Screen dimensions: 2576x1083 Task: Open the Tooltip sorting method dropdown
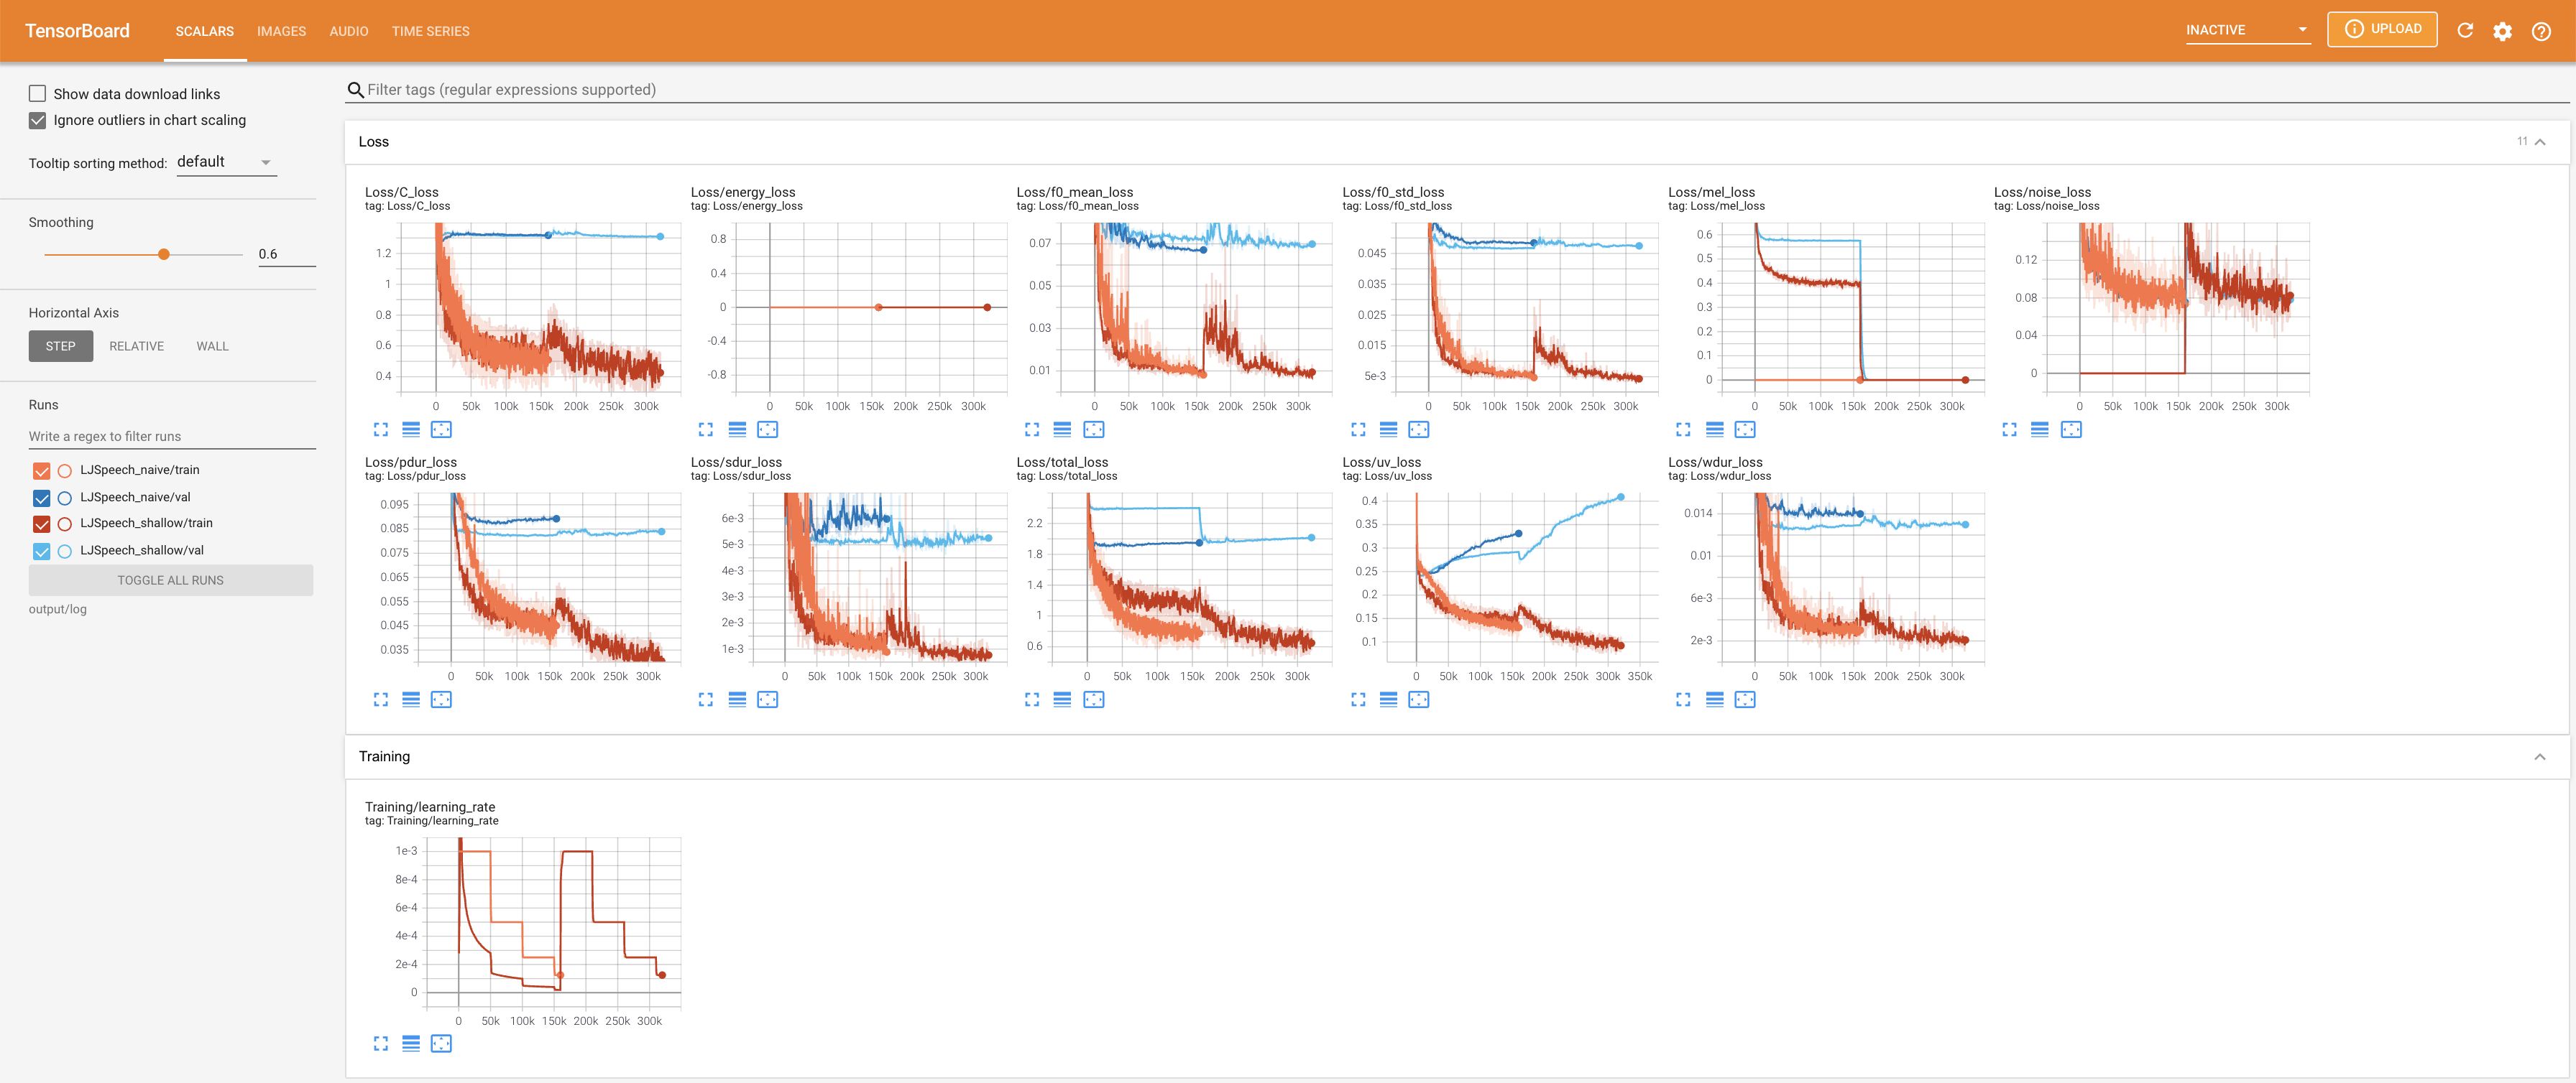pos(226,163)
